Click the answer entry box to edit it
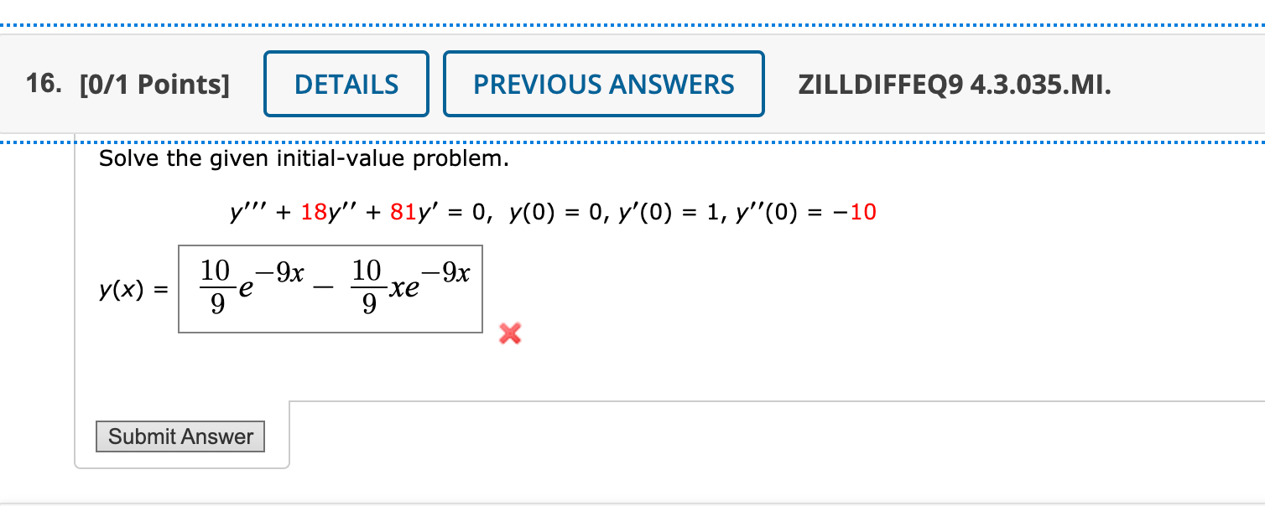 tap(330, 288)
